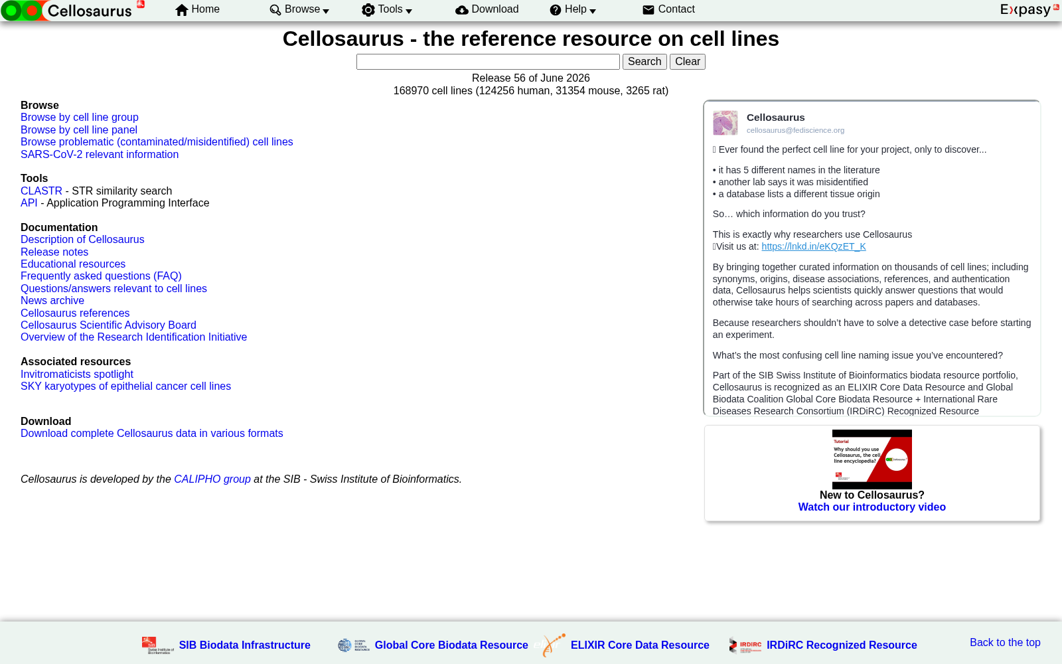Open the Home menu item
1062x664 pixels.
pos(206,9)
